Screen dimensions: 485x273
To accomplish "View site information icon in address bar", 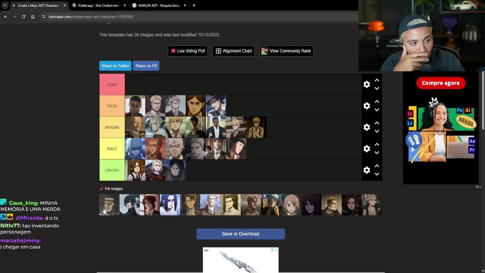I will (44, 17).
